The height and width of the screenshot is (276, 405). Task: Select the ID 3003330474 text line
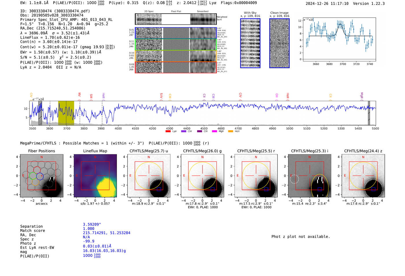point(55,11)
